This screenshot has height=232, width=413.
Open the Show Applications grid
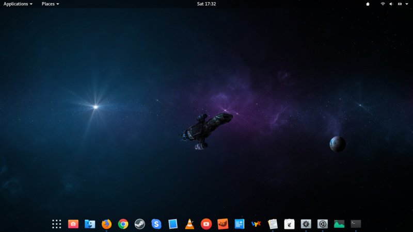pos(57,224)
